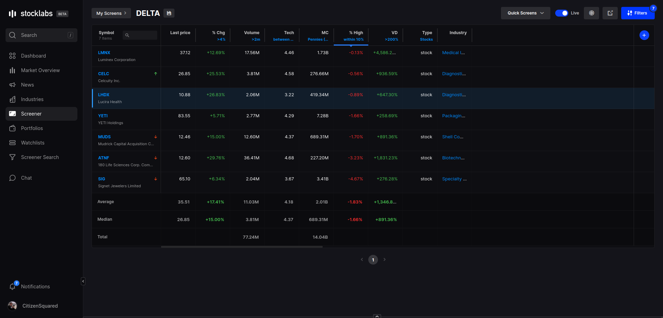Click the Market Overview bars icon
Screen dimensions: 663x318
click(x=12, y=70)
